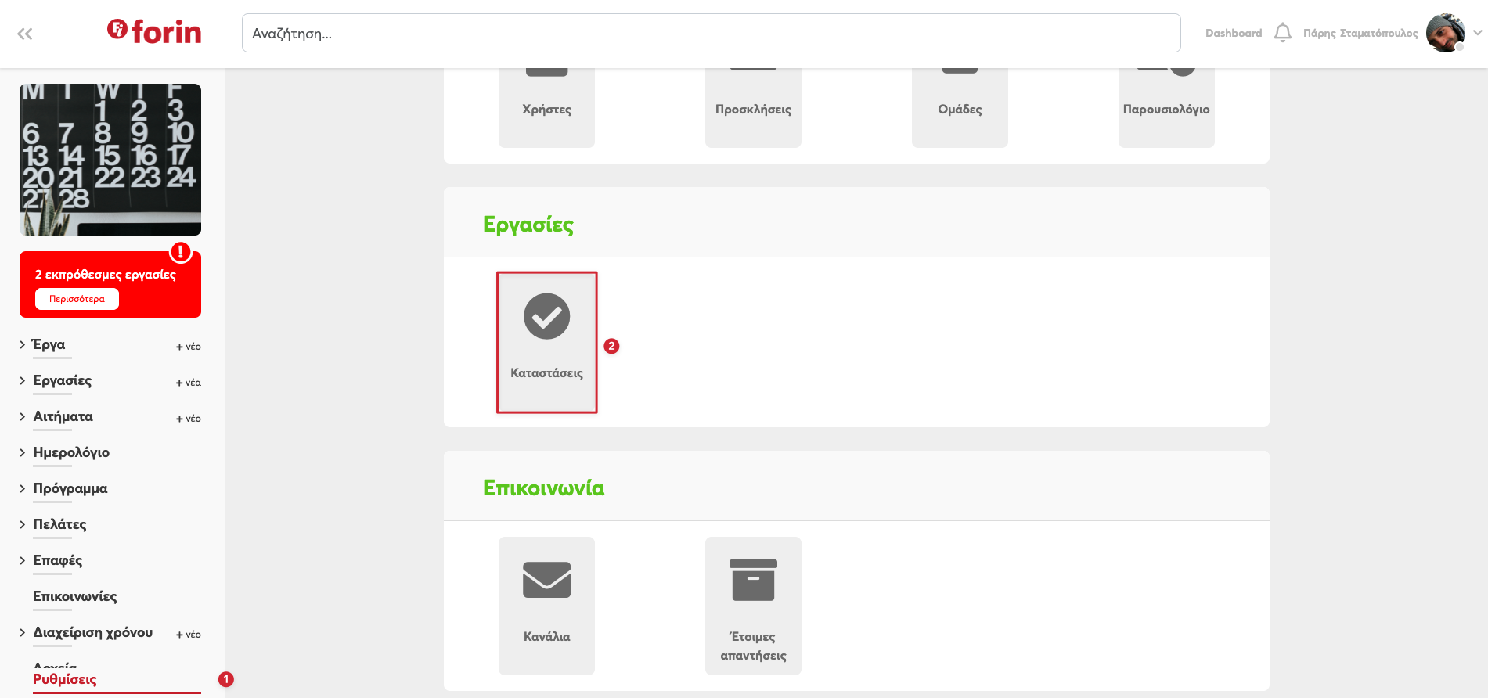1488x698 pixels.
Task: Focus the Αναζήτηση search field
Action: click(711, 33)
